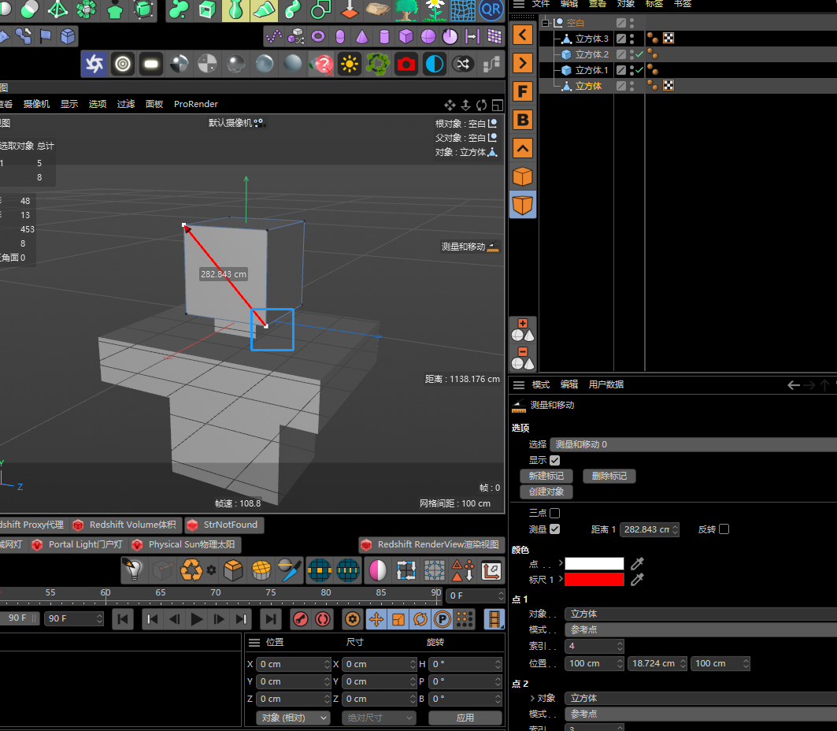Click the shuffle arrows icon

(463, 64)
